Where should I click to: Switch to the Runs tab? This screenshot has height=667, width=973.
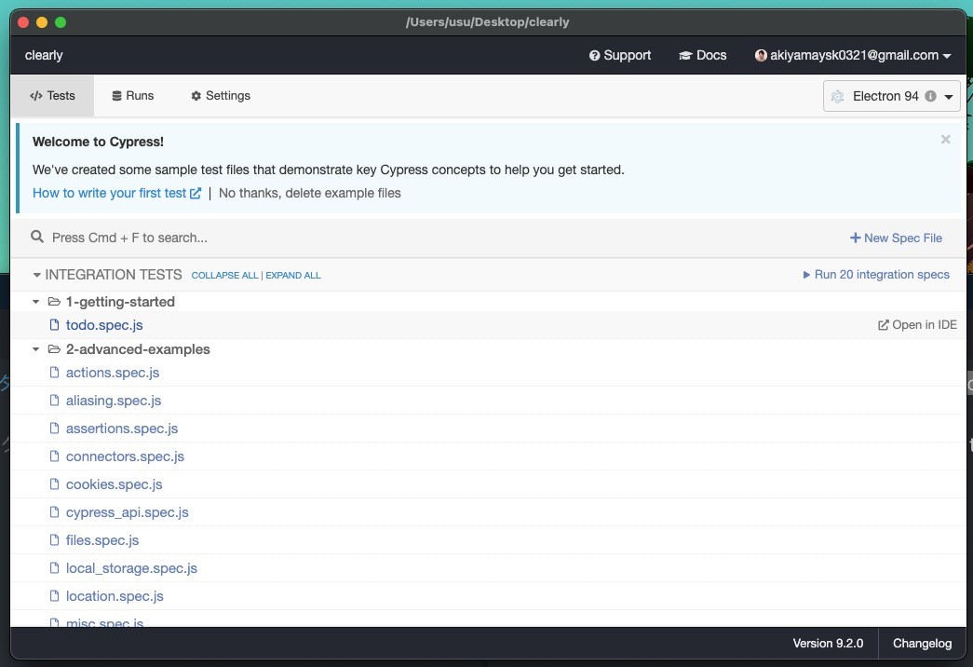coord(133,96)
